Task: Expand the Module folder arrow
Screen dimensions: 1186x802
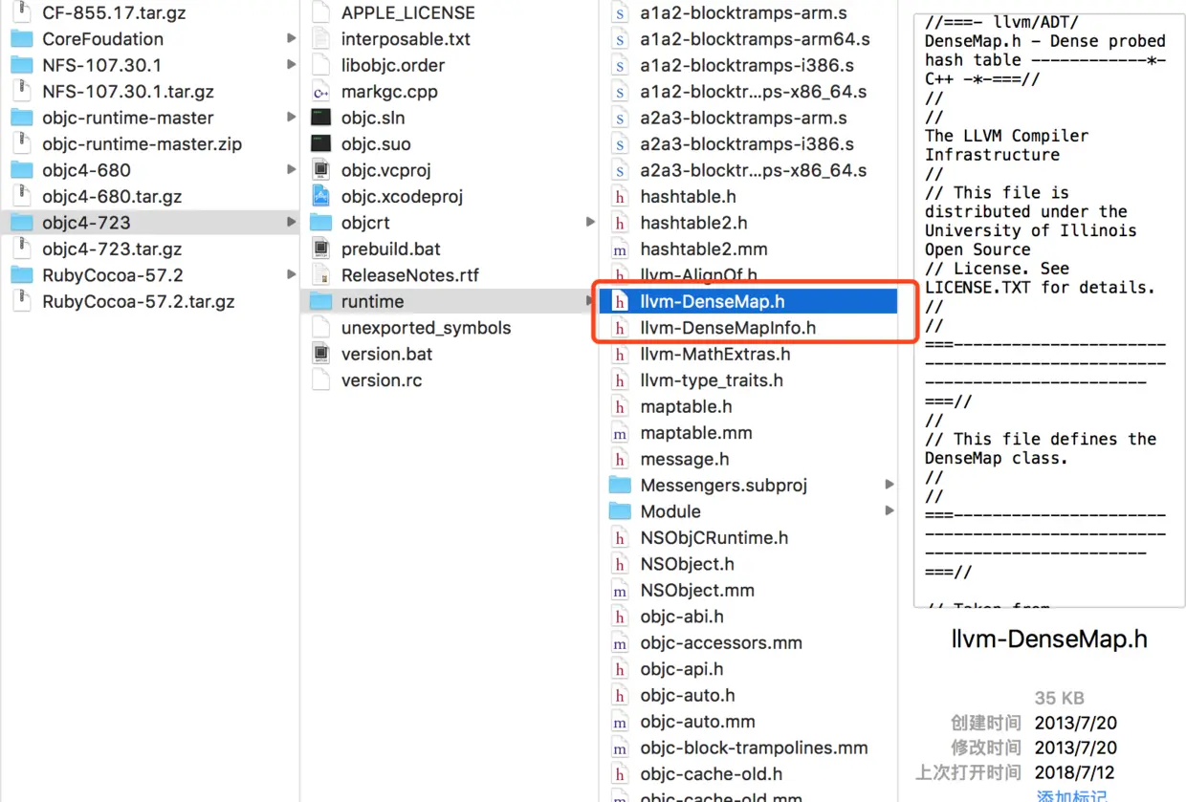Action: (x=889, y=511)
